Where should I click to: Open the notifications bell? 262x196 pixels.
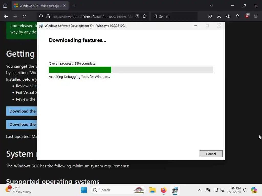click(x=245, y=190)
